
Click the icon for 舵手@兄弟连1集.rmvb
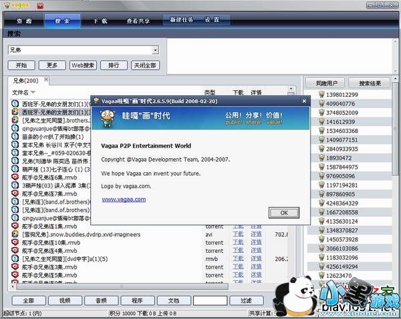tap(15, 226)
